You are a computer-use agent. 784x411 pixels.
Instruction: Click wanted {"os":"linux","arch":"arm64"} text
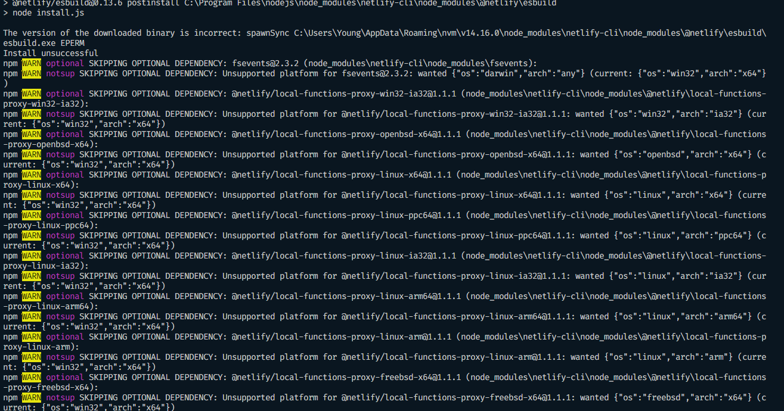click(666, 316)
